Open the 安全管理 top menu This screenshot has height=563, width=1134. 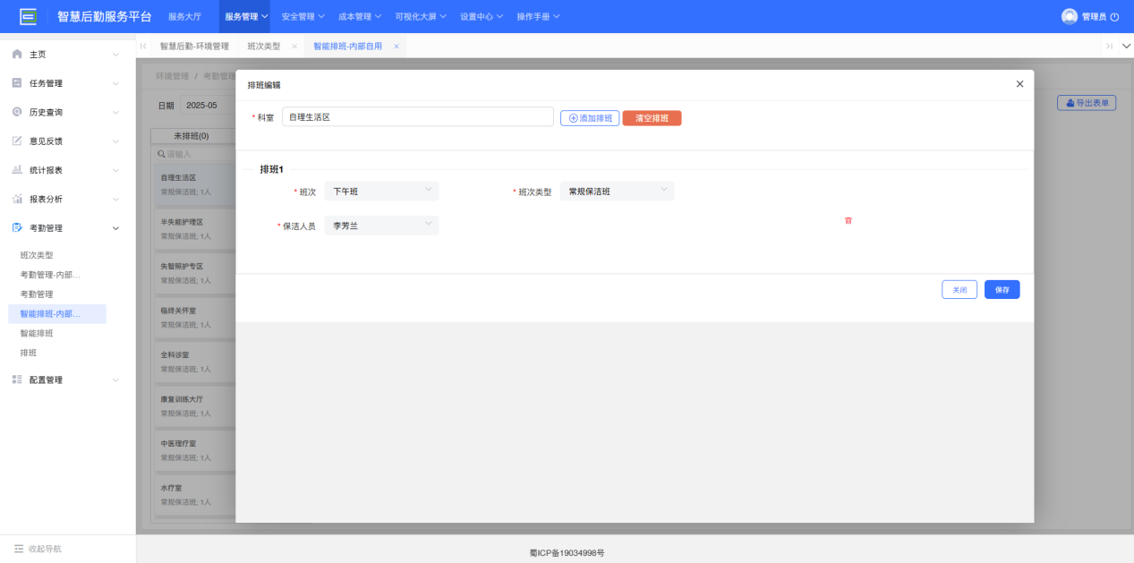303,17
